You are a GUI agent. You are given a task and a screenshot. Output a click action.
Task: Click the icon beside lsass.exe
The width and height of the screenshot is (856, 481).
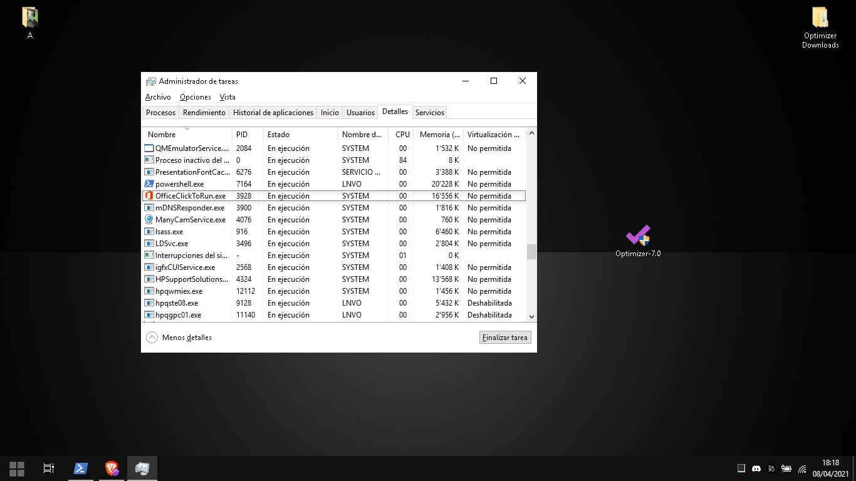click(149, 232)
